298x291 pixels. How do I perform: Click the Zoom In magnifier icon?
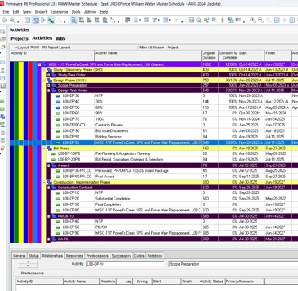point(253,21)
